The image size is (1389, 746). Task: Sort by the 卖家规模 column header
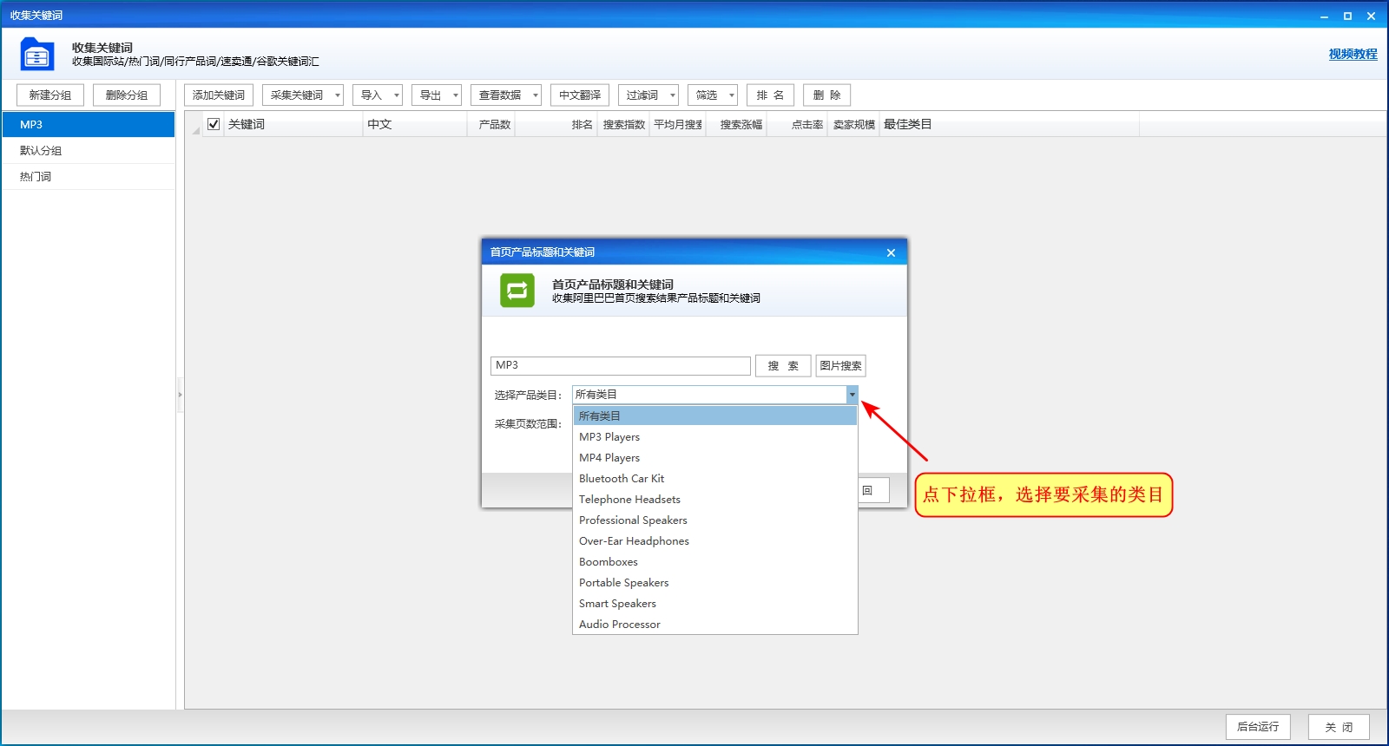pos(853,124)
